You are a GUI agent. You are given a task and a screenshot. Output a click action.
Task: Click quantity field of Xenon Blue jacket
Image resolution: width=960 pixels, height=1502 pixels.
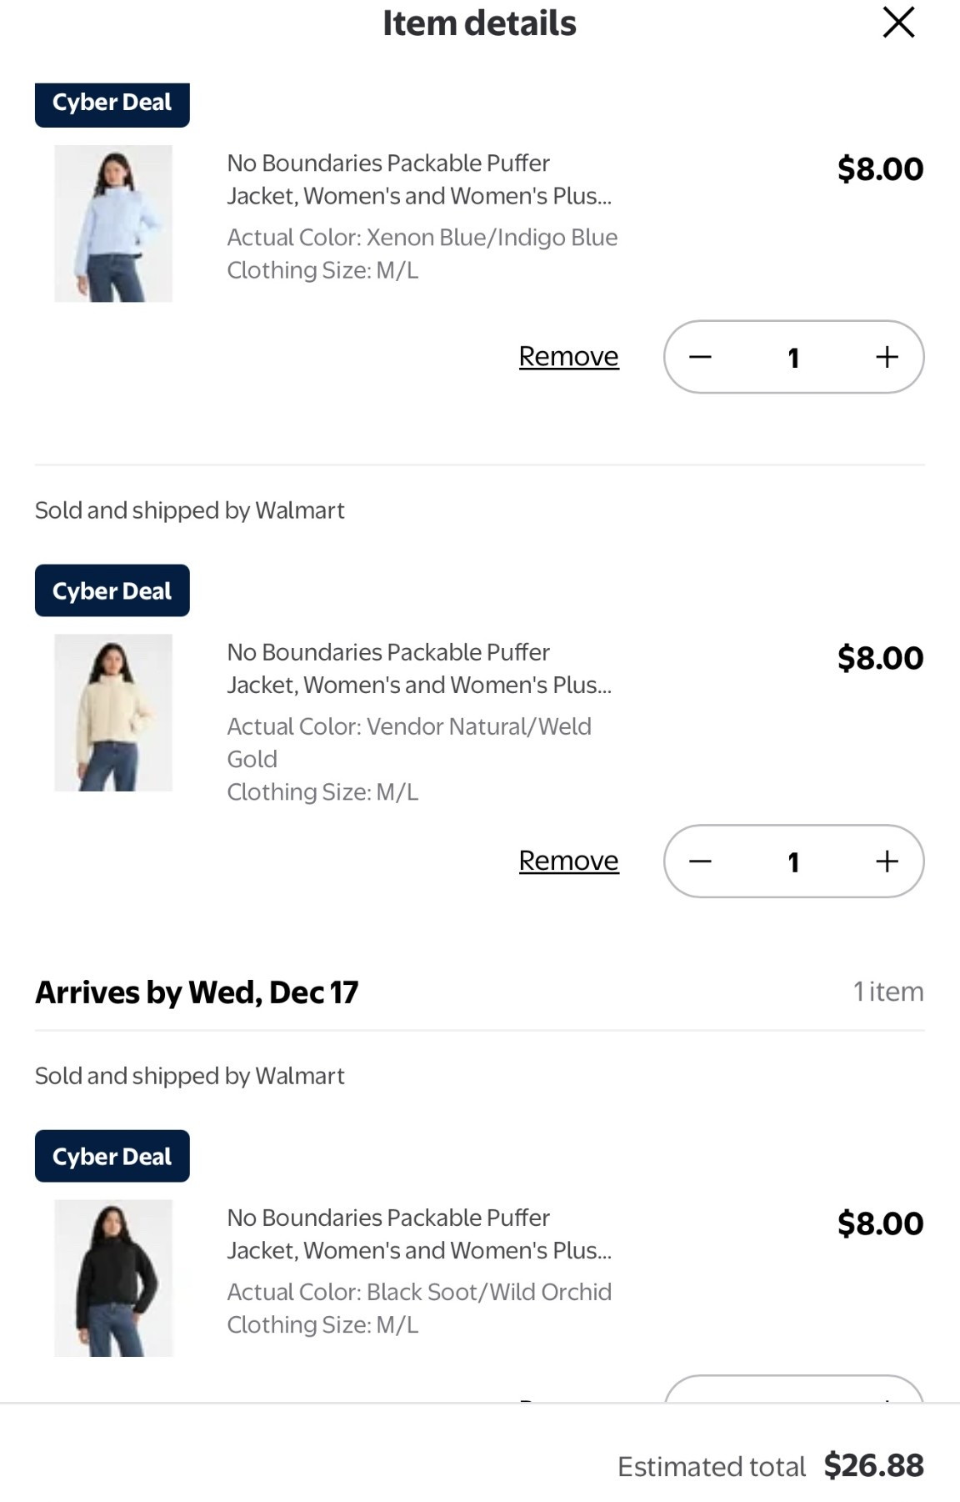click(793, 358)
